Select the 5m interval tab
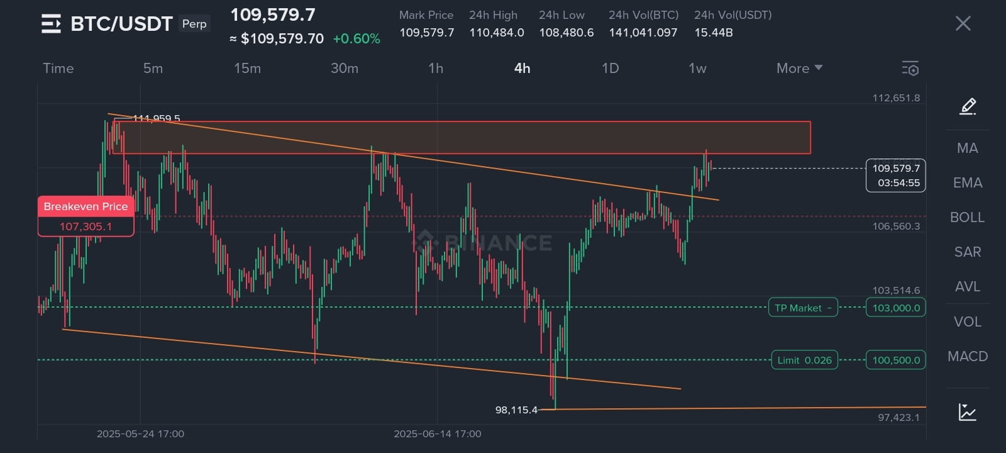1006x453 pixels. click(153, 68)
